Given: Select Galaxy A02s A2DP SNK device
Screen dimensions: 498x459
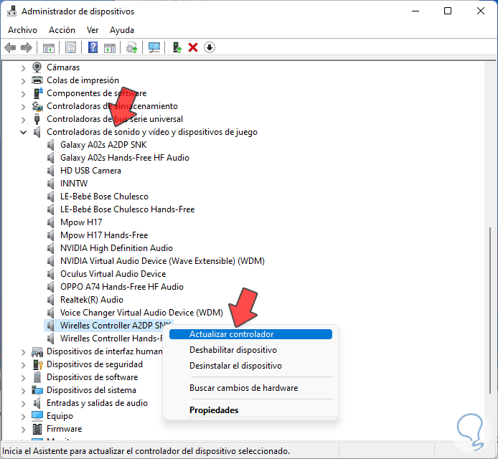Looking at the screenshot, I should pyautogui.click(x=103, y=145).
